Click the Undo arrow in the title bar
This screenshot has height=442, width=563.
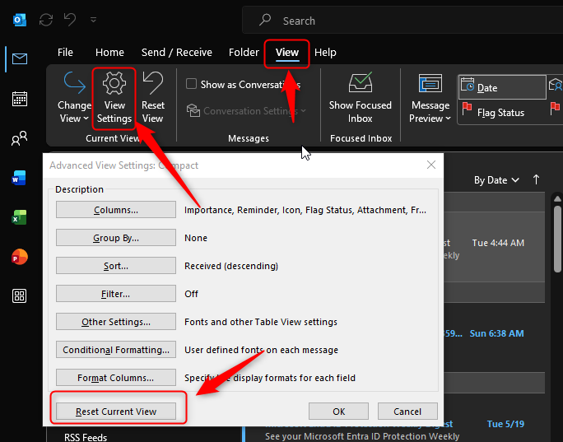point(70,20)
